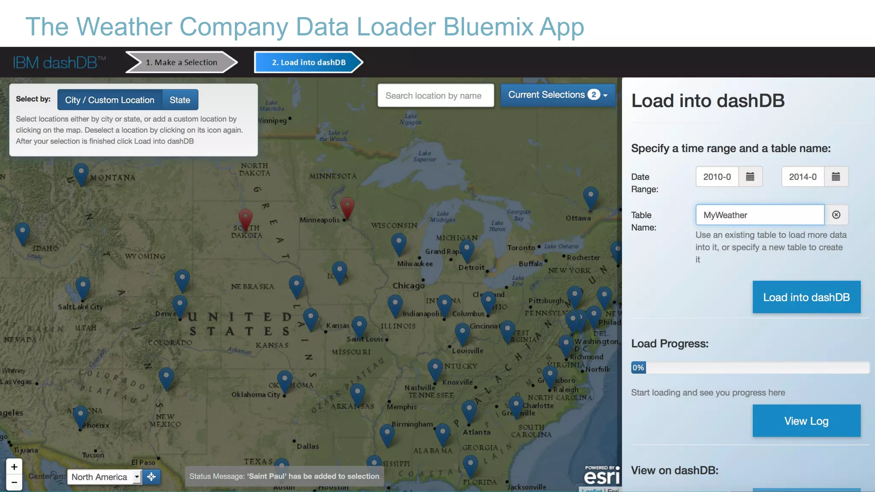
Task: Zoom in the map with plus button
Action: [14, 467]
